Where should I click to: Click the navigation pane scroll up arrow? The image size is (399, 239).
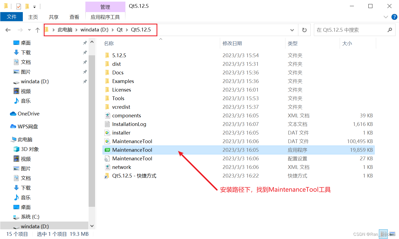pyautogui.click(x=92, y=42)
